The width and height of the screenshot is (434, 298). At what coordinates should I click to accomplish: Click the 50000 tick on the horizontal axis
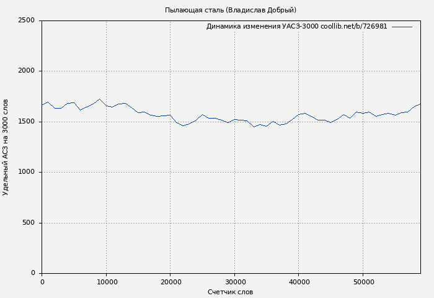pos(363,282)
